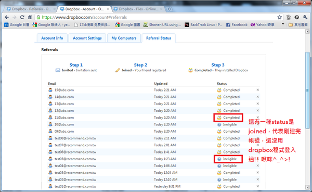Click the page scrollbar up arrow
This screenshot has height=192, width=312.
[x=307, y=31]
